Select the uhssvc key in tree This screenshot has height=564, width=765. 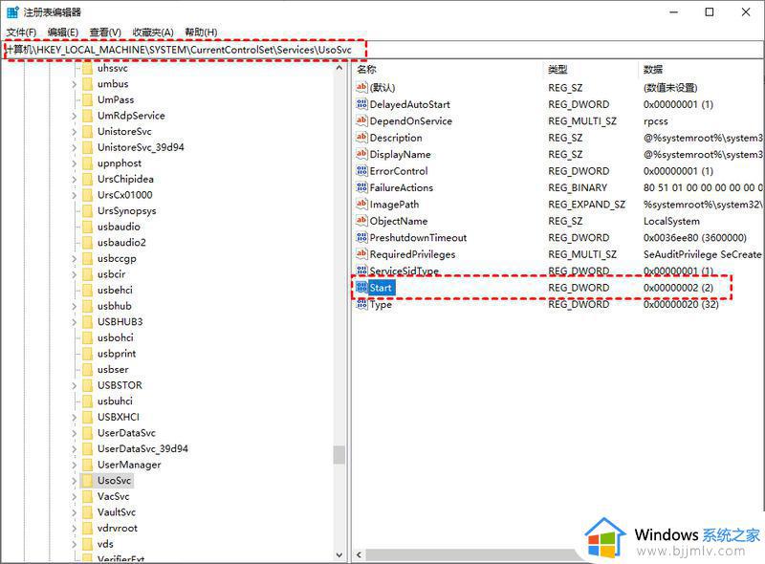click(x=112, y=68)
